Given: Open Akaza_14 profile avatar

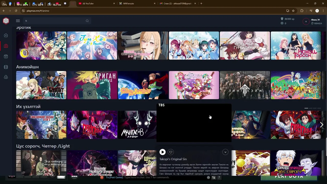Looking at the screenshot, I should [306, 21].
